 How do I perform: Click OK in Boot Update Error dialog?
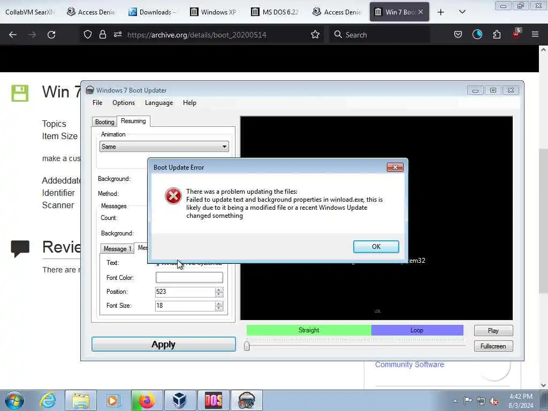pos(376,246)
